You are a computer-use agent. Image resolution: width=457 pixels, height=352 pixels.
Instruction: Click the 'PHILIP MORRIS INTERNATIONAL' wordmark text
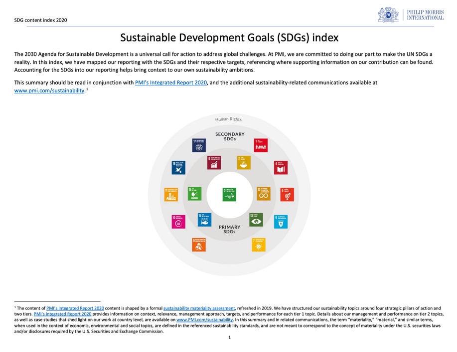pos(425,15)
